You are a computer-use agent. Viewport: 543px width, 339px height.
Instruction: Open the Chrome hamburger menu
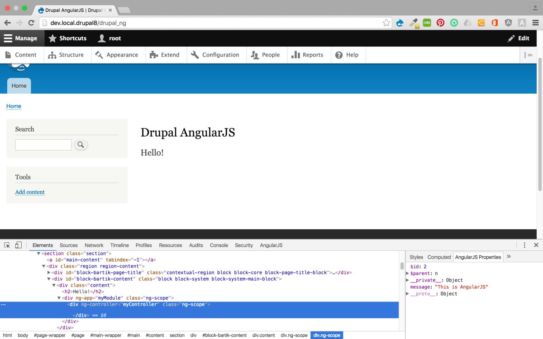(535, 23)
